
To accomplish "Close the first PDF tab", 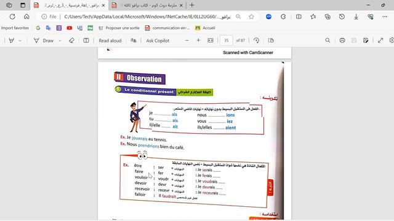I will 103,6.
